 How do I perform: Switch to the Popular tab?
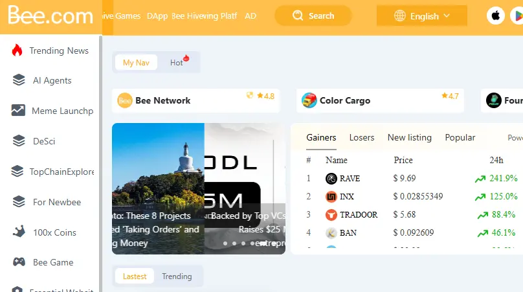coord(460,137)
